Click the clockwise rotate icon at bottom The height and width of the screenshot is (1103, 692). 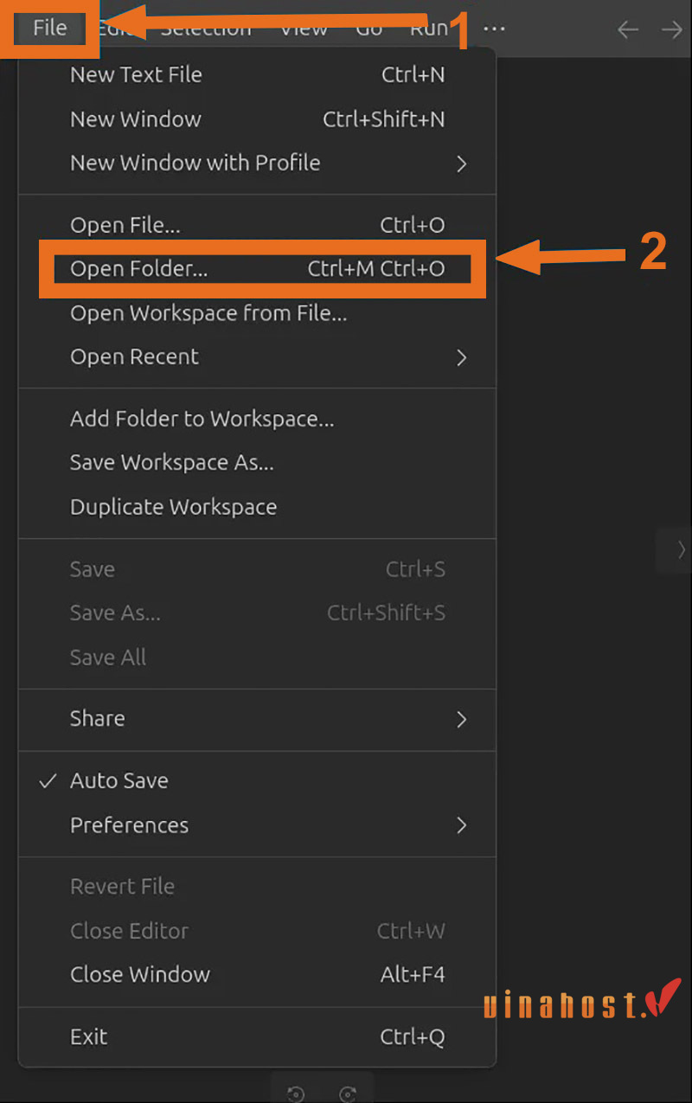point(348,1093)
